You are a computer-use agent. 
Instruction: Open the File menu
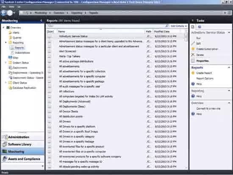[3, 7]
